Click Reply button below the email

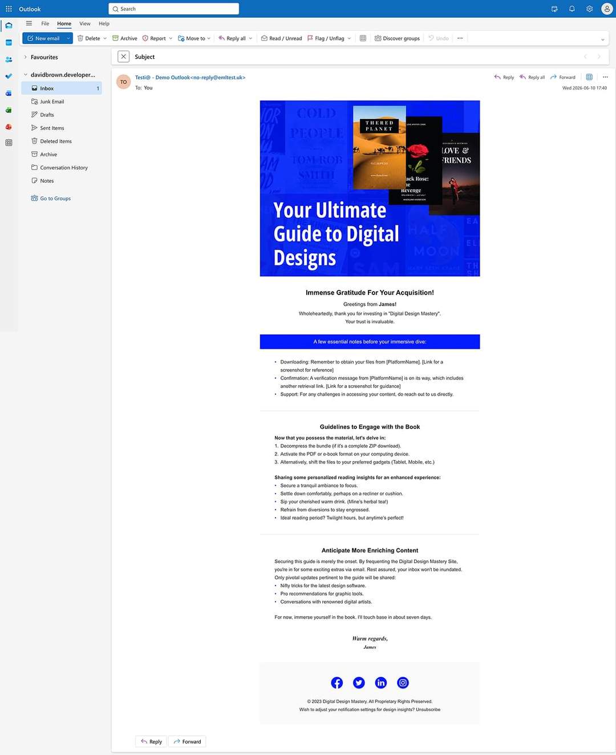click(x=151, y=741)
